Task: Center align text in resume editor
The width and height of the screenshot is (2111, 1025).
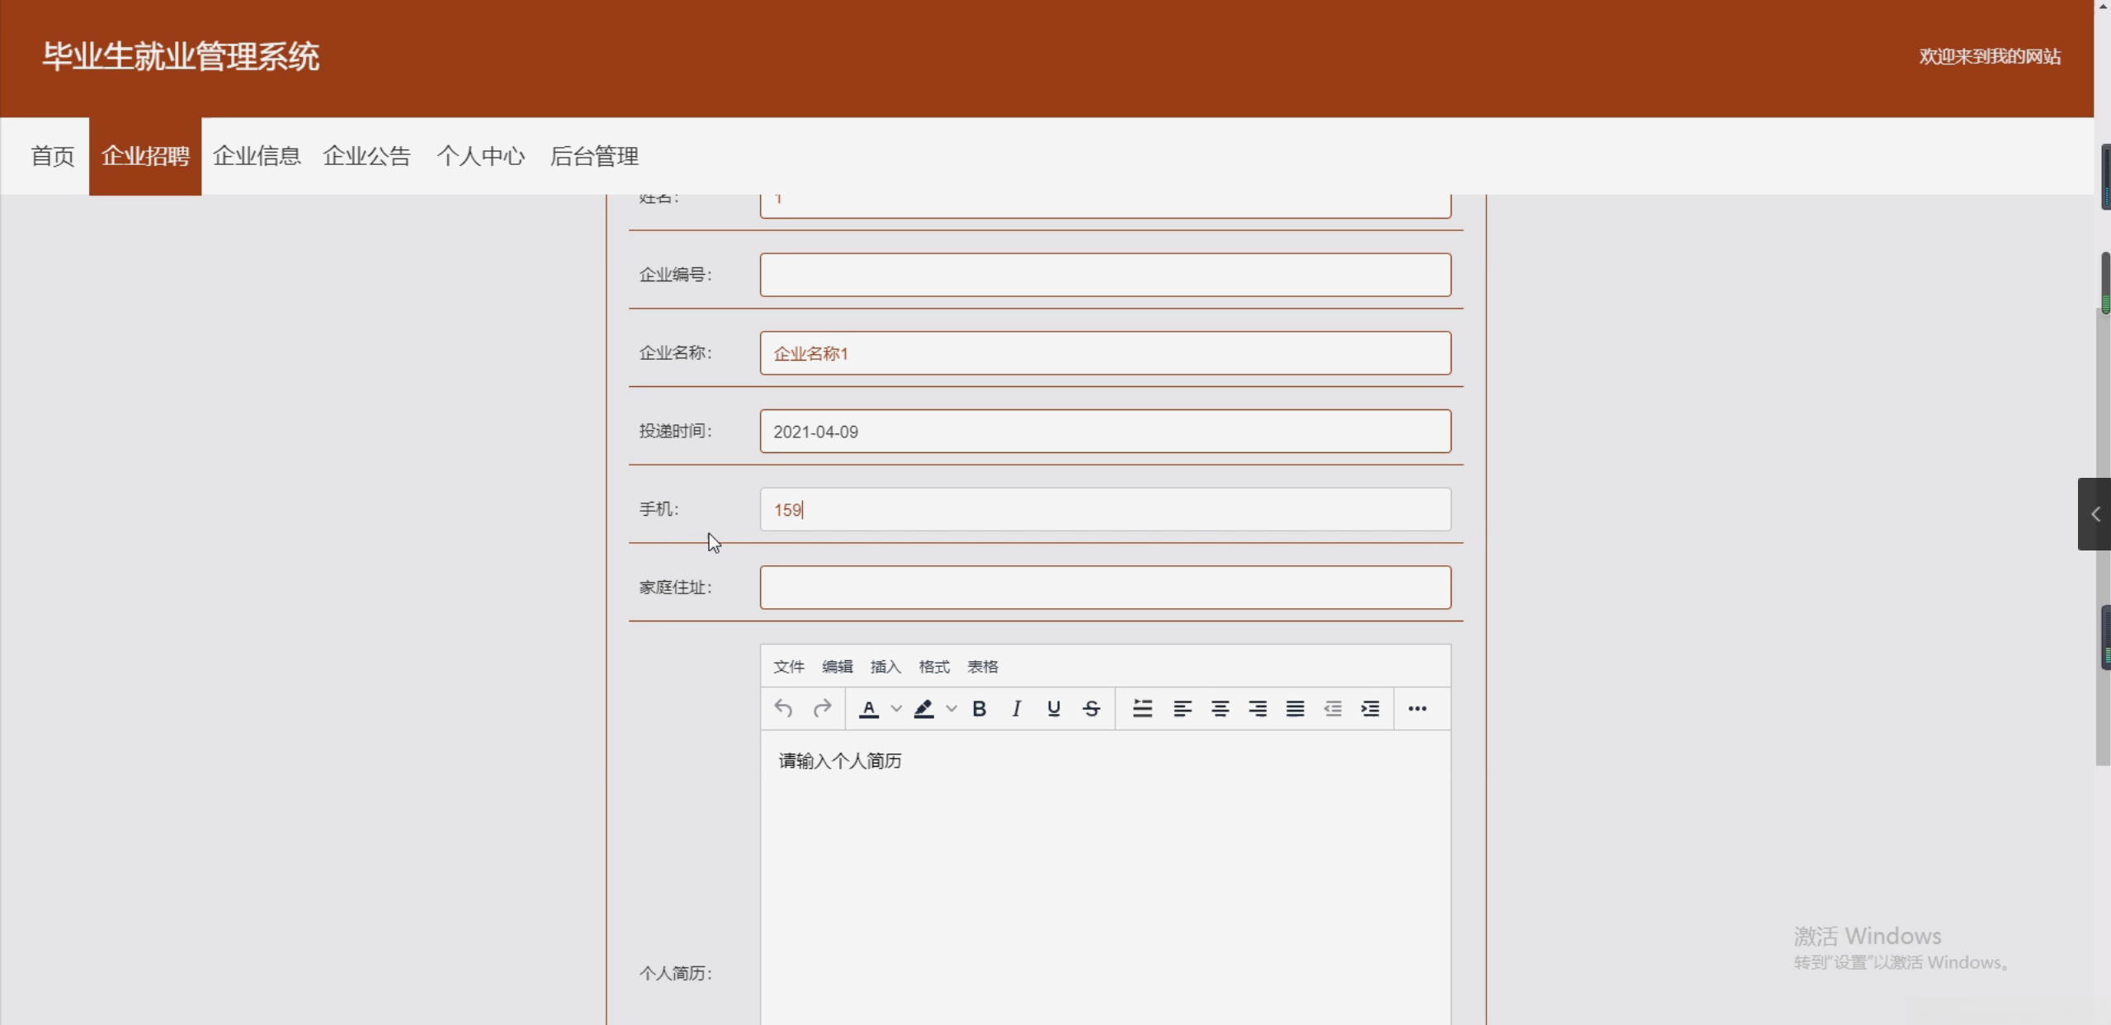Action: [1220, 708]
